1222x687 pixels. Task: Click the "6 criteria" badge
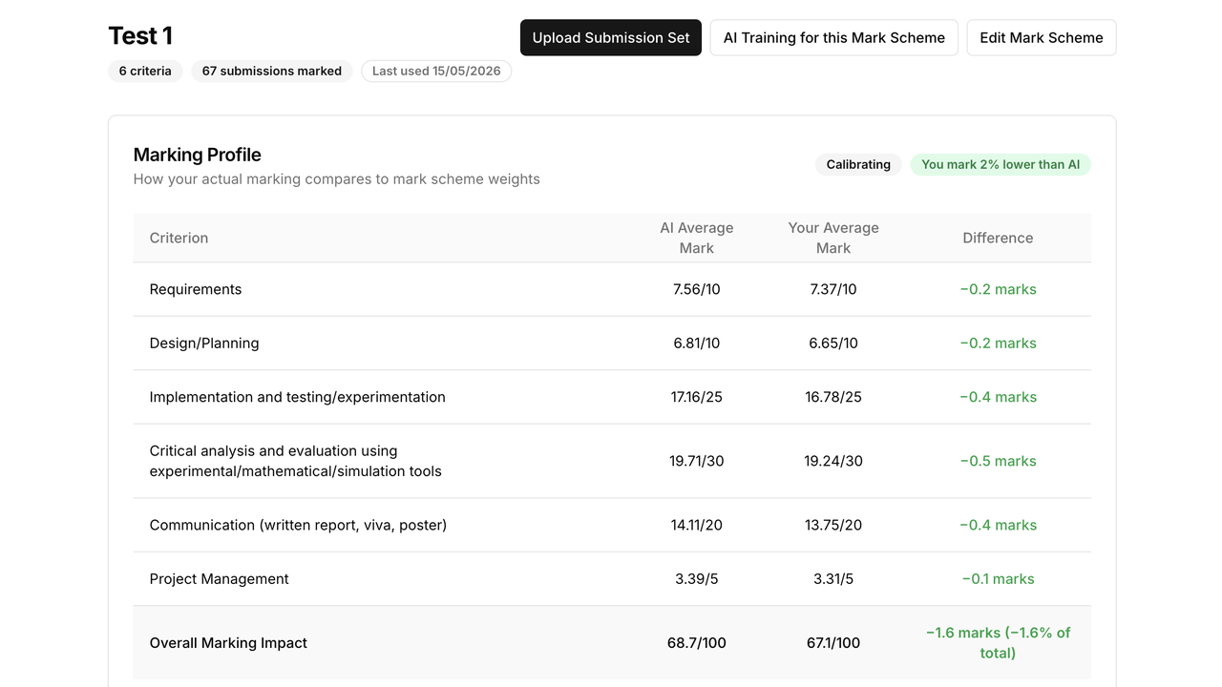click(145, 72)
